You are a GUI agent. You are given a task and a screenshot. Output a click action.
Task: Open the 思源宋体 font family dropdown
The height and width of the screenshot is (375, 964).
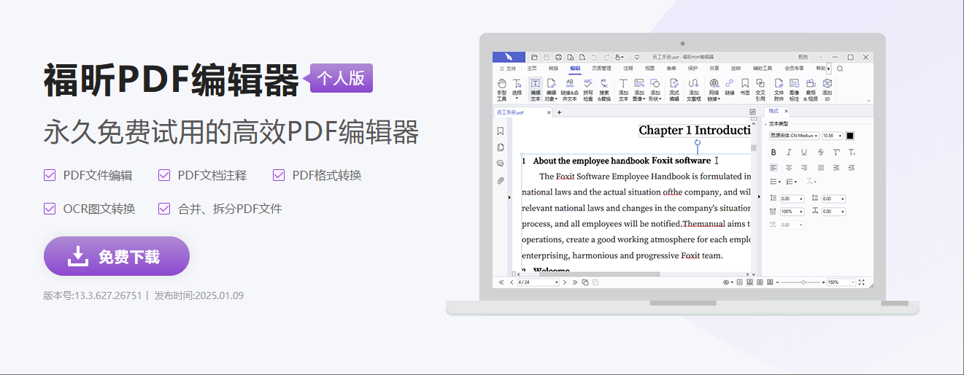point(794,136)
